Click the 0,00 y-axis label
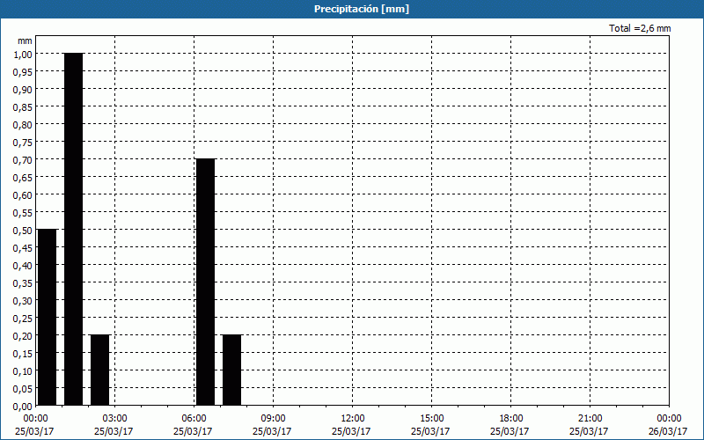The height and width of the screenshot is (440, 704). (x=23, y=406)
